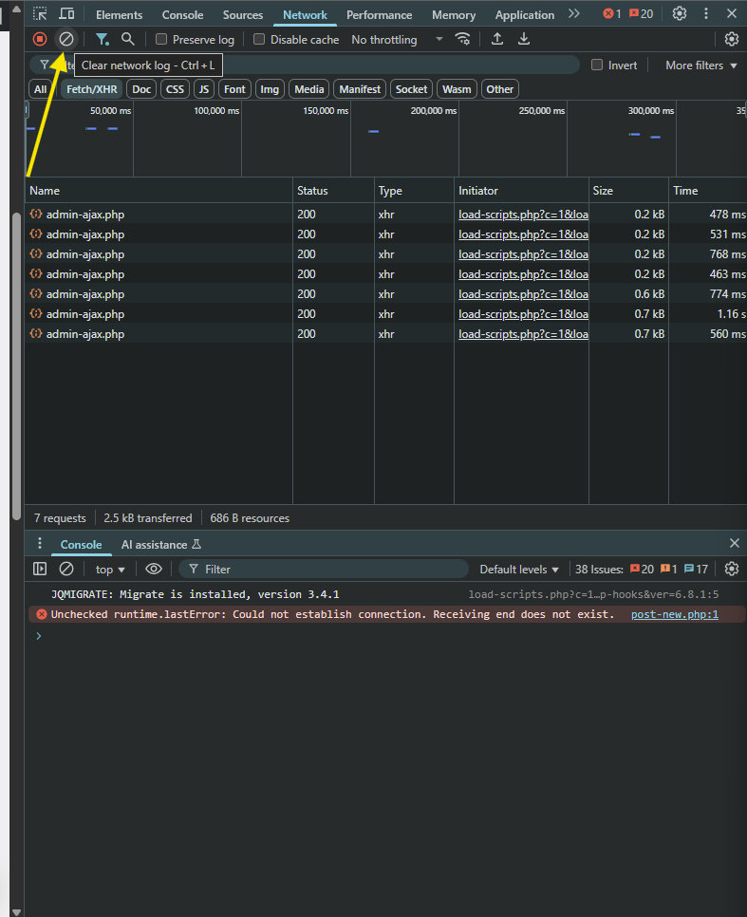Enable Preserve log checkbox
This screenshot has height=917, width=747.
pos(160,39)
